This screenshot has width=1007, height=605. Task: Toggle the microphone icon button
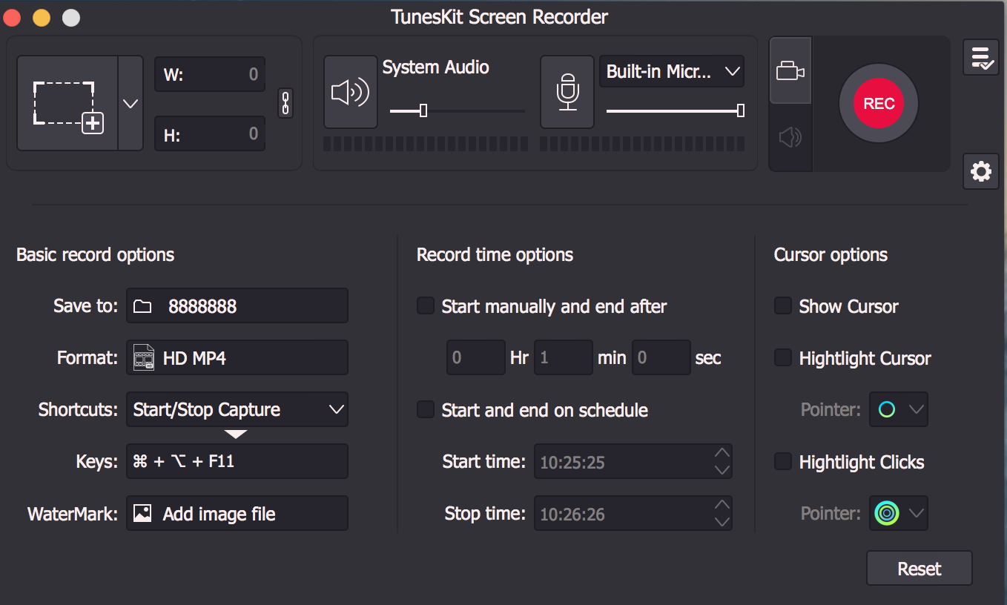coord(567,92)
